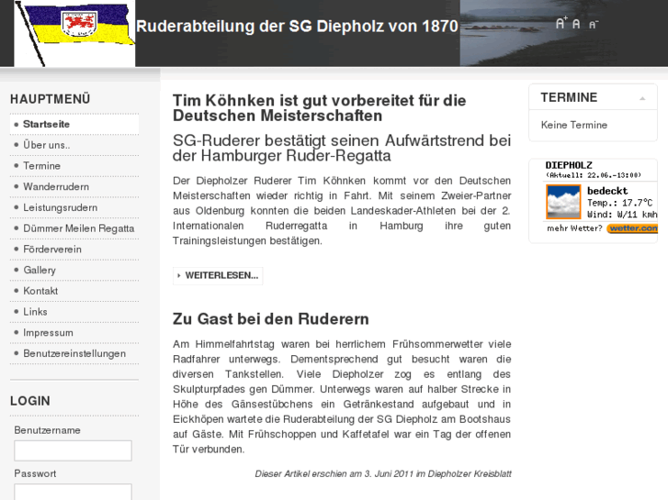The image size is (668, 500).
Task: Decrease the font size with A- icon
Action: 594,25
